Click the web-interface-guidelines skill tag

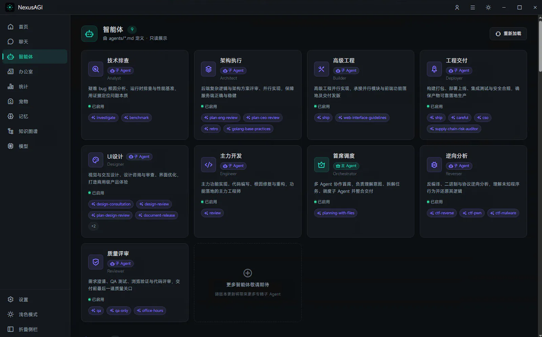pyautogui.click(x=362, y=118)
